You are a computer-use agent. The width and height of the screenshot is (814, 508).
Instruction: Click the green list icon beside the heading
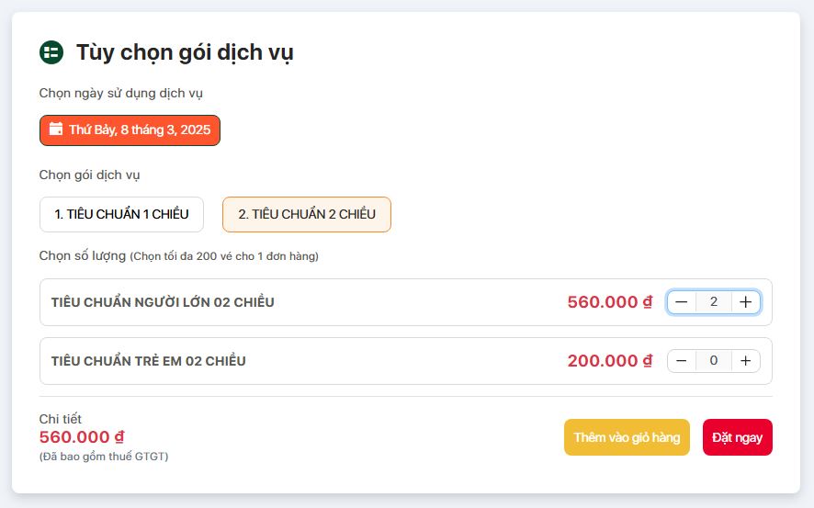[51, 52]
